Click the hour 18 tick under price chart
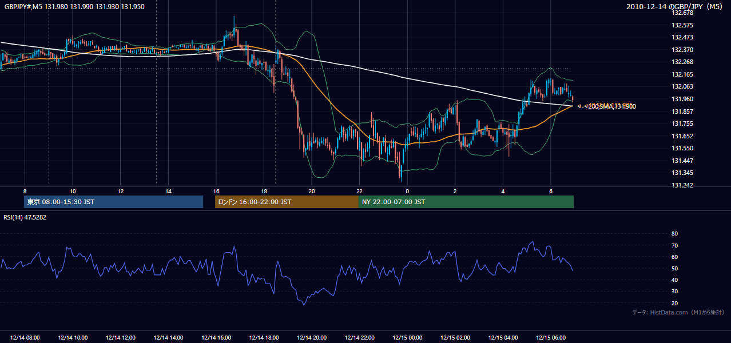The image size is (731, 343). pos(264,191)
